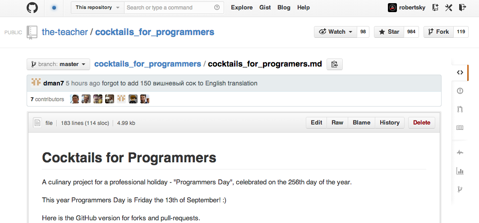The image size is (479, 223).
Task: Select the '183 lines (114 sloc)' text
Action: 85,123
